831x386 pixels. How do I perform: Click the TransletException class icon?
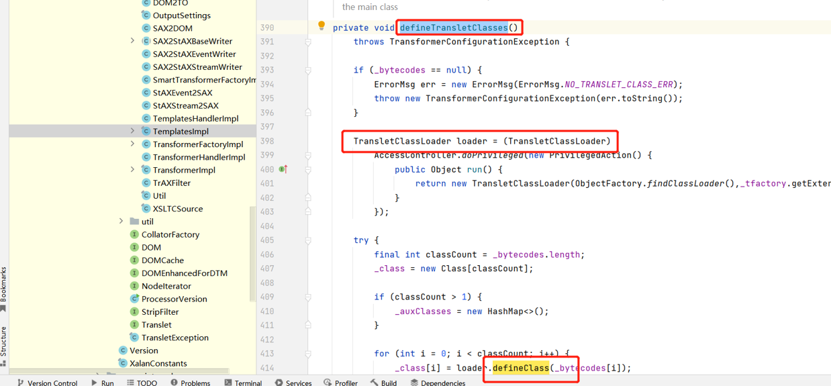tap(134, 338)
